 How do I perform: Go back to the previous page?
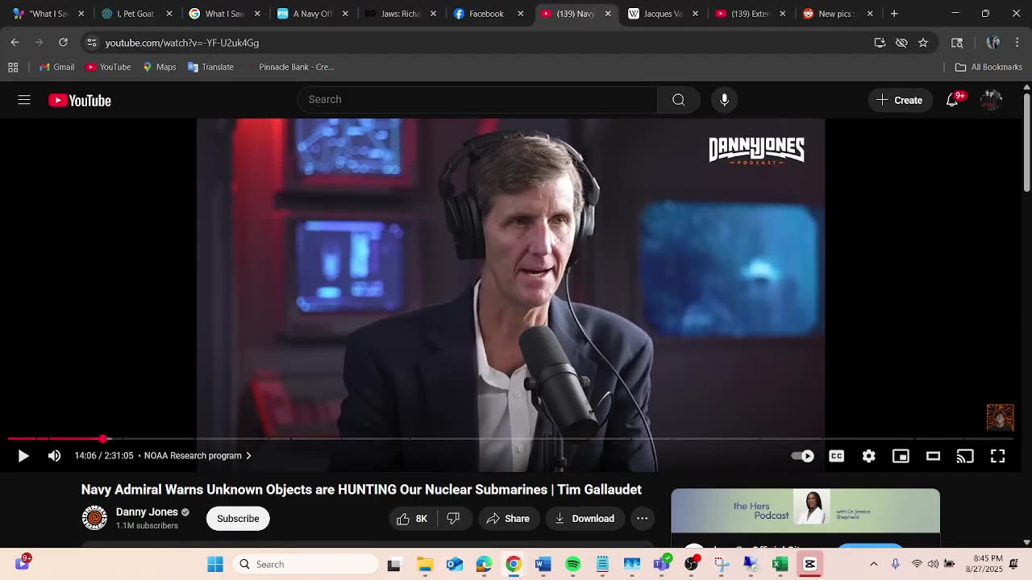click(15, 43)
